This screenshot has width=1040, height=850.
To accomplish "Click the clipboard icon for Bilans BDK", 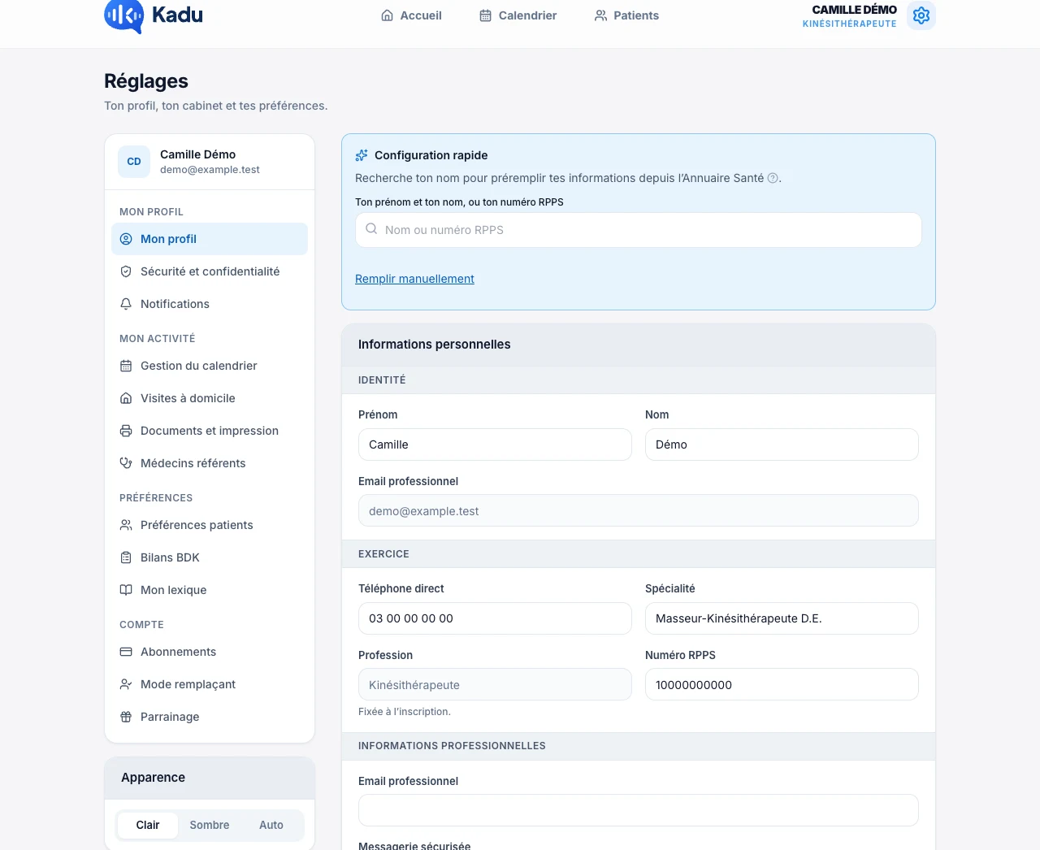I will click(x=126, y=557).
